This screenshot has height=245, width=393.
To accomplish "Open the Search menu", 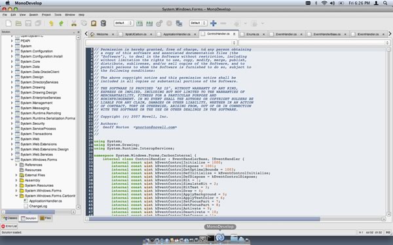I will [x=33, y=15].
